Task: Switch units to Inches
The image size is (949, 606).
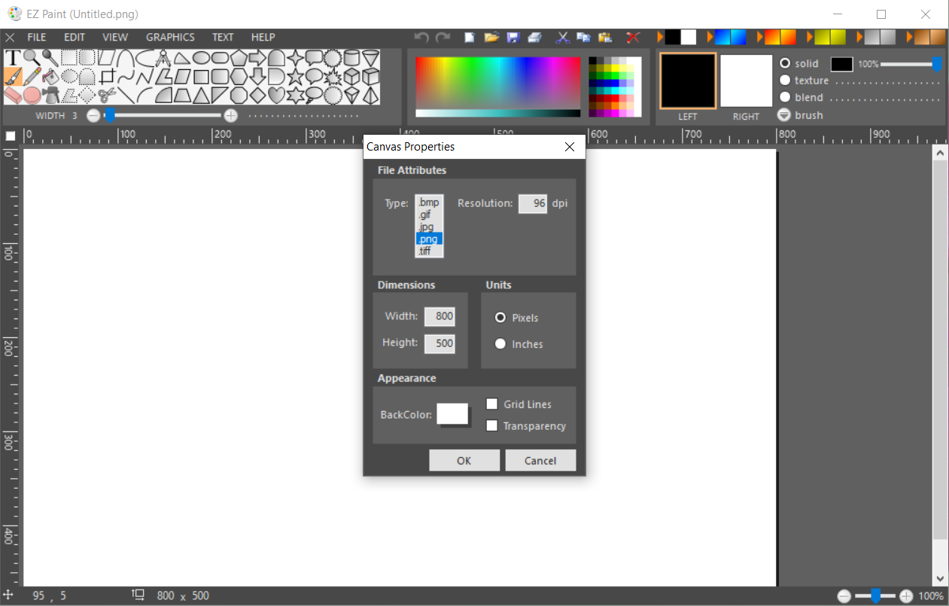Action: pos(500,343)
